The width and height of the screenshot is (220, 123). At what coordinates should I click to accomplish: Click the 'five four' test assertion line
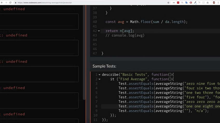tap(169, 97)
